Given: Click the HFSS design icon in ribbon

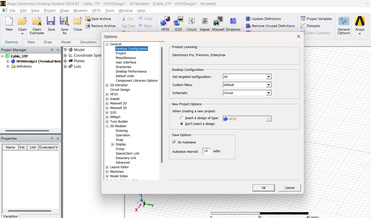Looking at the screenshot, I should [165, 22].
